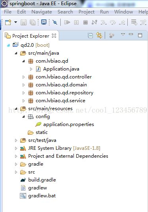148x212 pixels.
Task: Select Application.java file
Action: click(x=61, y=69)
